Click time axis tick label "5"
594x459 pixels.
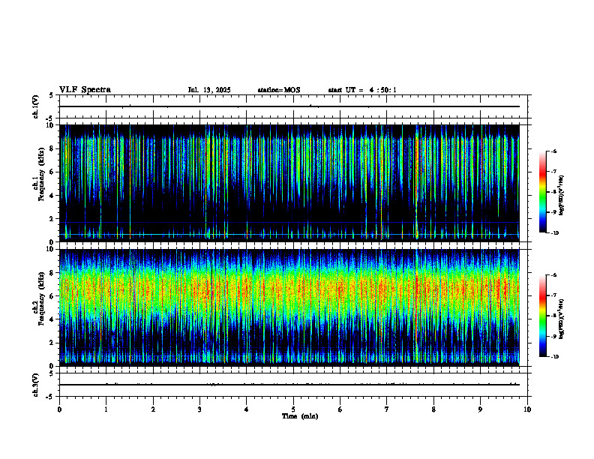[x=293, y=409]
